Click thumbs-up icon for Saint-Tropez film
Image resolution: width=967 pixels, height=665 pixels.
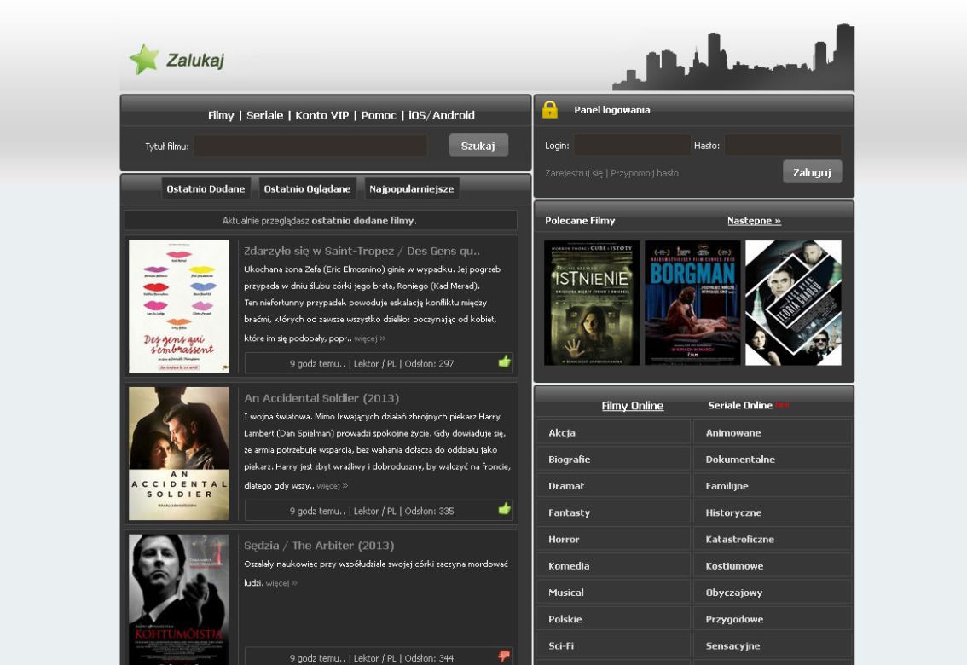click(505, 361)
